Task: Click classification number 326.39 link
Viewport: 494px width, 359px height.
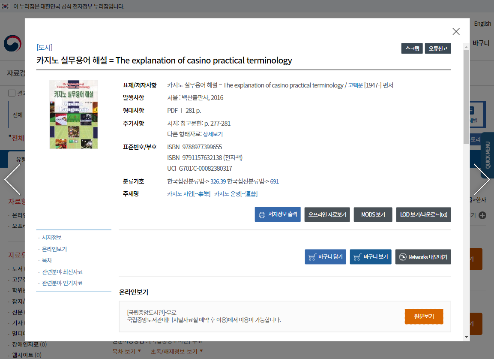Action: click(218, 181)
